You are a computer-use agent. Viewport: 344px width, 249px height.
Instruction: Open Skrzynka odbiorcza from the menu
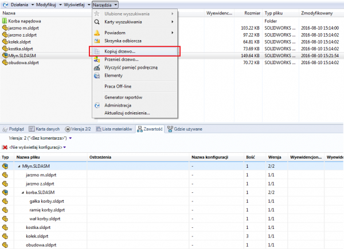(123, 41)
